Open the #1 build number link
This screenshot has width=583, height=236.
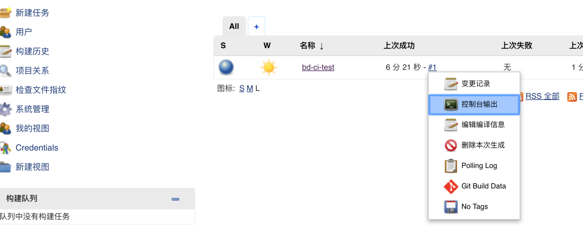pyautogui.click(x=432, y=67)
